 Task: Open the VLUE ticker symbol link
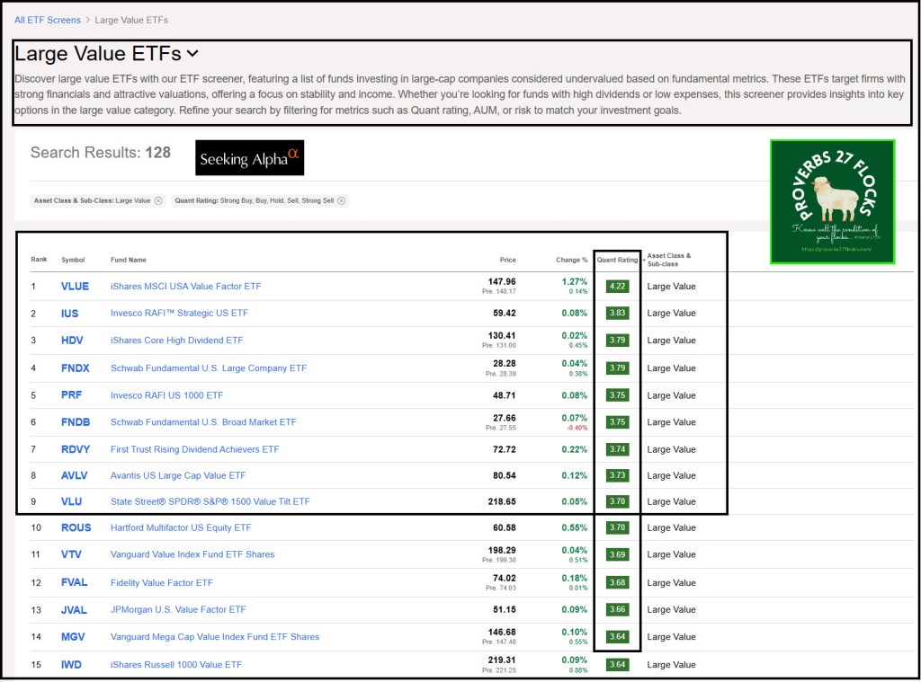[x=75, y=287]
